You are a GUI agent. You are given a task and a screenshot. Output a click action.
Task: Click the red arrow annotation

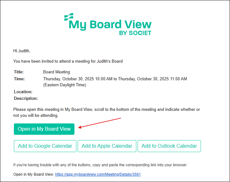click(x=99, y=123)
